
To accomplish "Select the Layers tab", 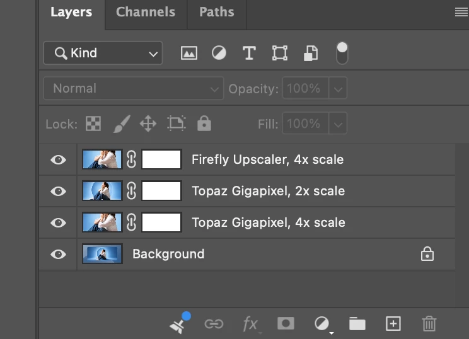I will (71, 12).
